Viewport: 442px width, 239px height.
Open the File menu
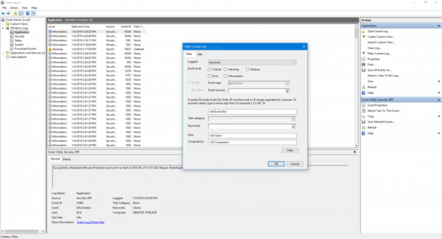(4, 8)
